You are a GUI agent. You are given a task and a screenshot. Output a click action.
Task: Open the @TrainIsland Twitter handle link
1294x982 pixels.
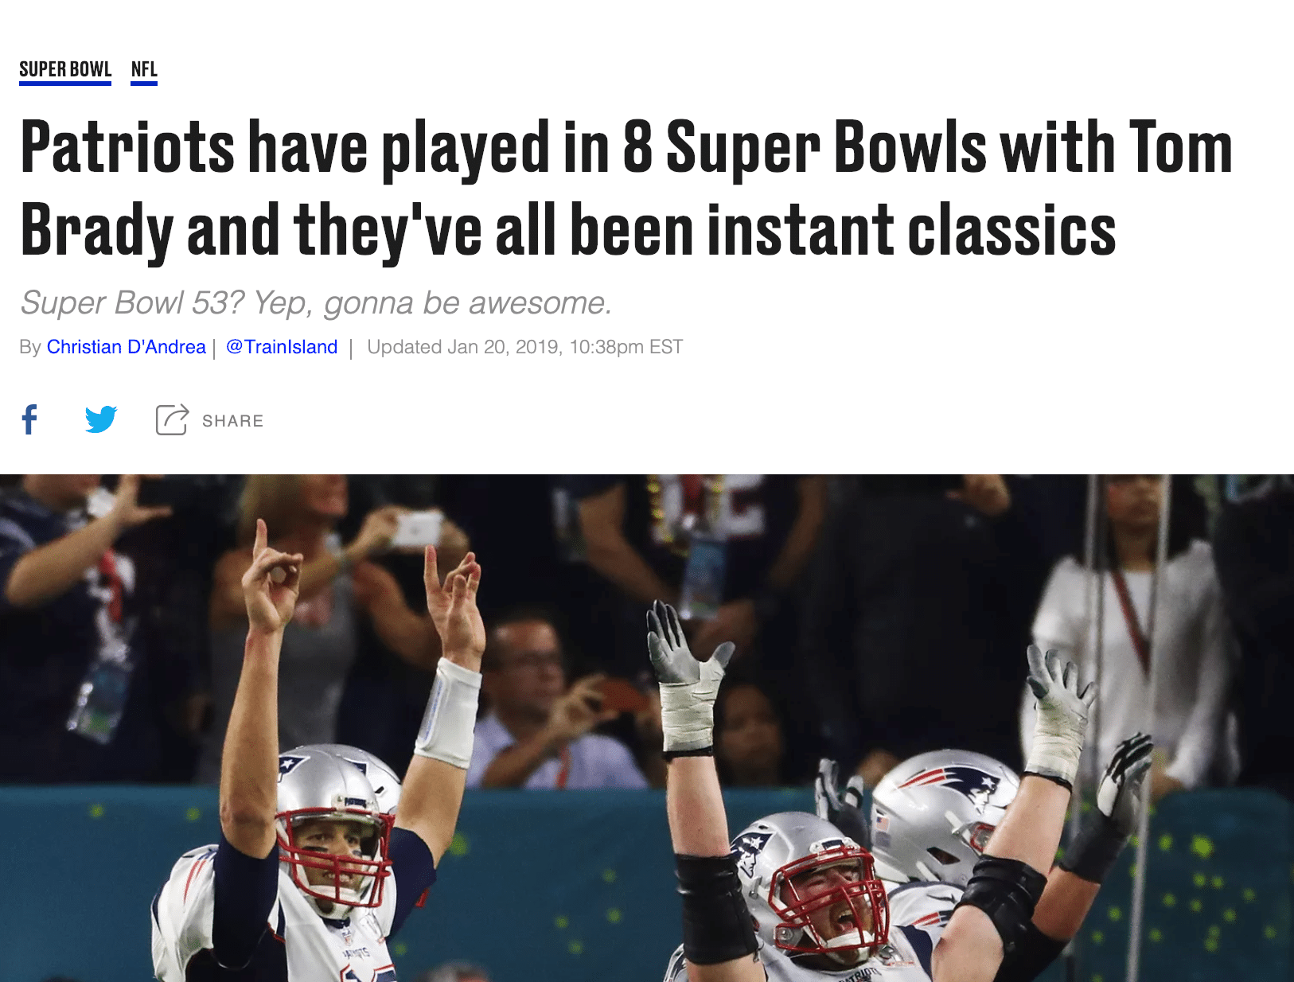pyautogui.click(x=282, y=347)
